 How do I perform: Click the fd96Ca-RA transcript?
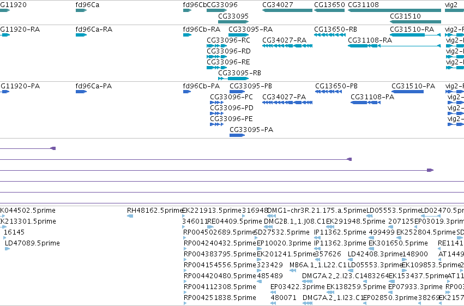81,35
